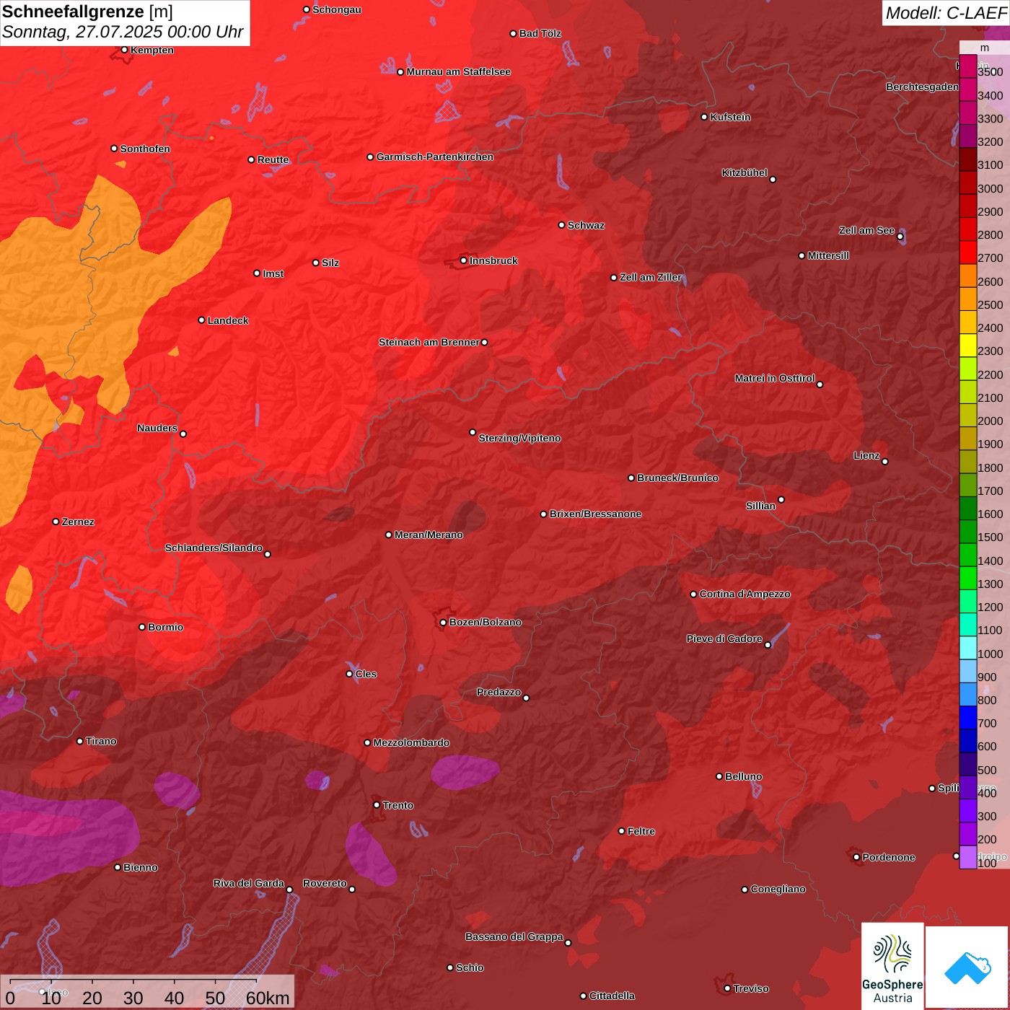
Task: Pick the 3500 m legend color swatch
Action: (x=967, y=66)
